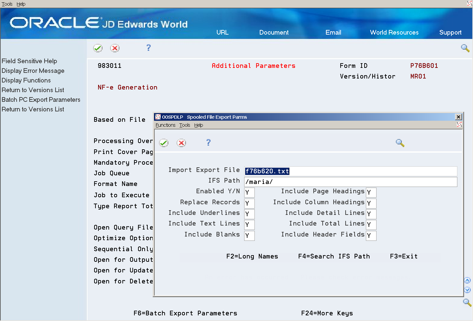Click the blue question mark icon in the main toolbar
The width and height of the screenshot is (473, 321).
point(148,48)
